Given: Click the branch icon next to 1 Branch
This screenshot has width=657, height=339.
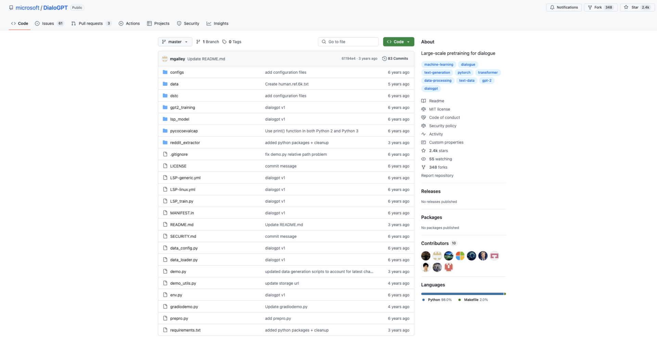Looking at the screenshot, I should [x=198, y=42].
